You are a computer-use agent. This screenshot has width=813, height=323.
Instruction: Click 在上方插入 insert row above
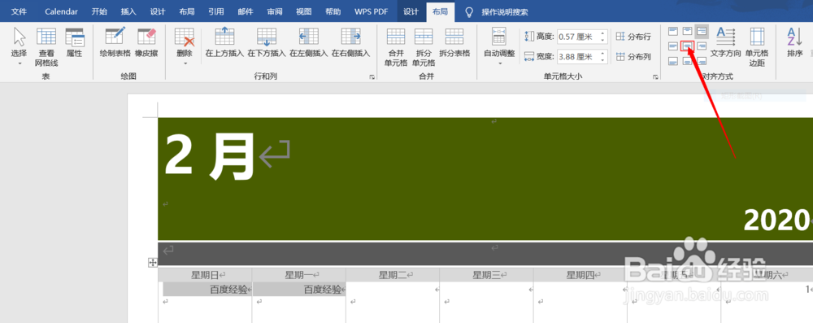(x=224, y=42)
